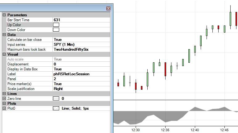
Task: Collapse the Plots section
Action: click(4, 104)
